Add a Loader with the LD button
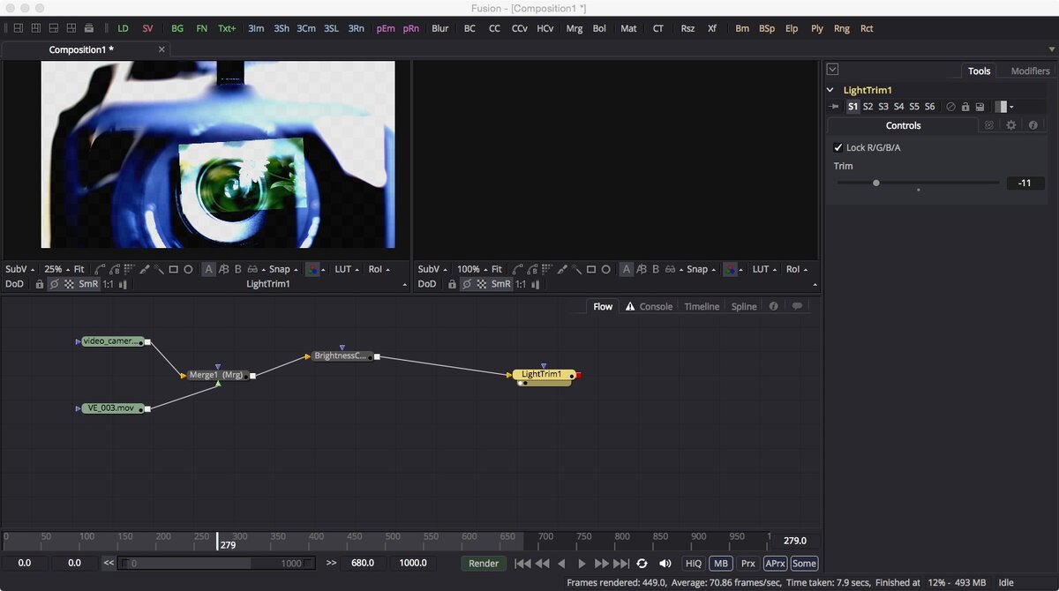 pyautogui.click(x=123, y=28)
